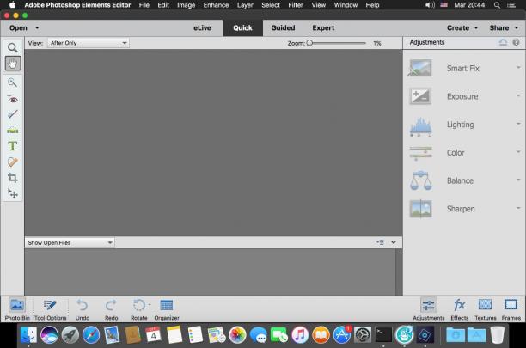Click the Sharpen adjustment icon
This screenshot has height=348, width=526.
pos(420,209)
